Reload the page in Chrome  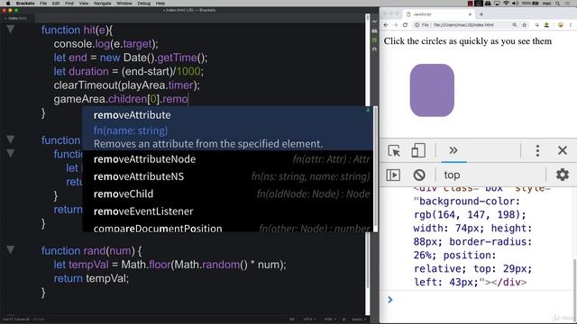(405, 25)
